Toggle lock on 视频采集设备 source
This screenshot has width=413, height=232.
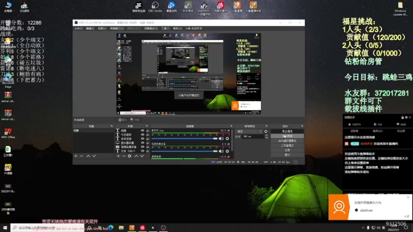click(x=148, y=147)
